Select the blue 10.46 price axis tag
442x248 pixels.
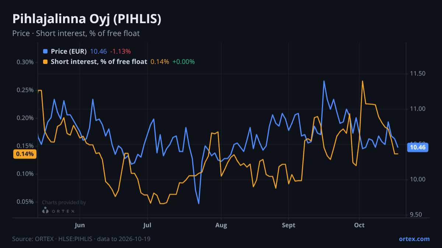pos(417,148)
